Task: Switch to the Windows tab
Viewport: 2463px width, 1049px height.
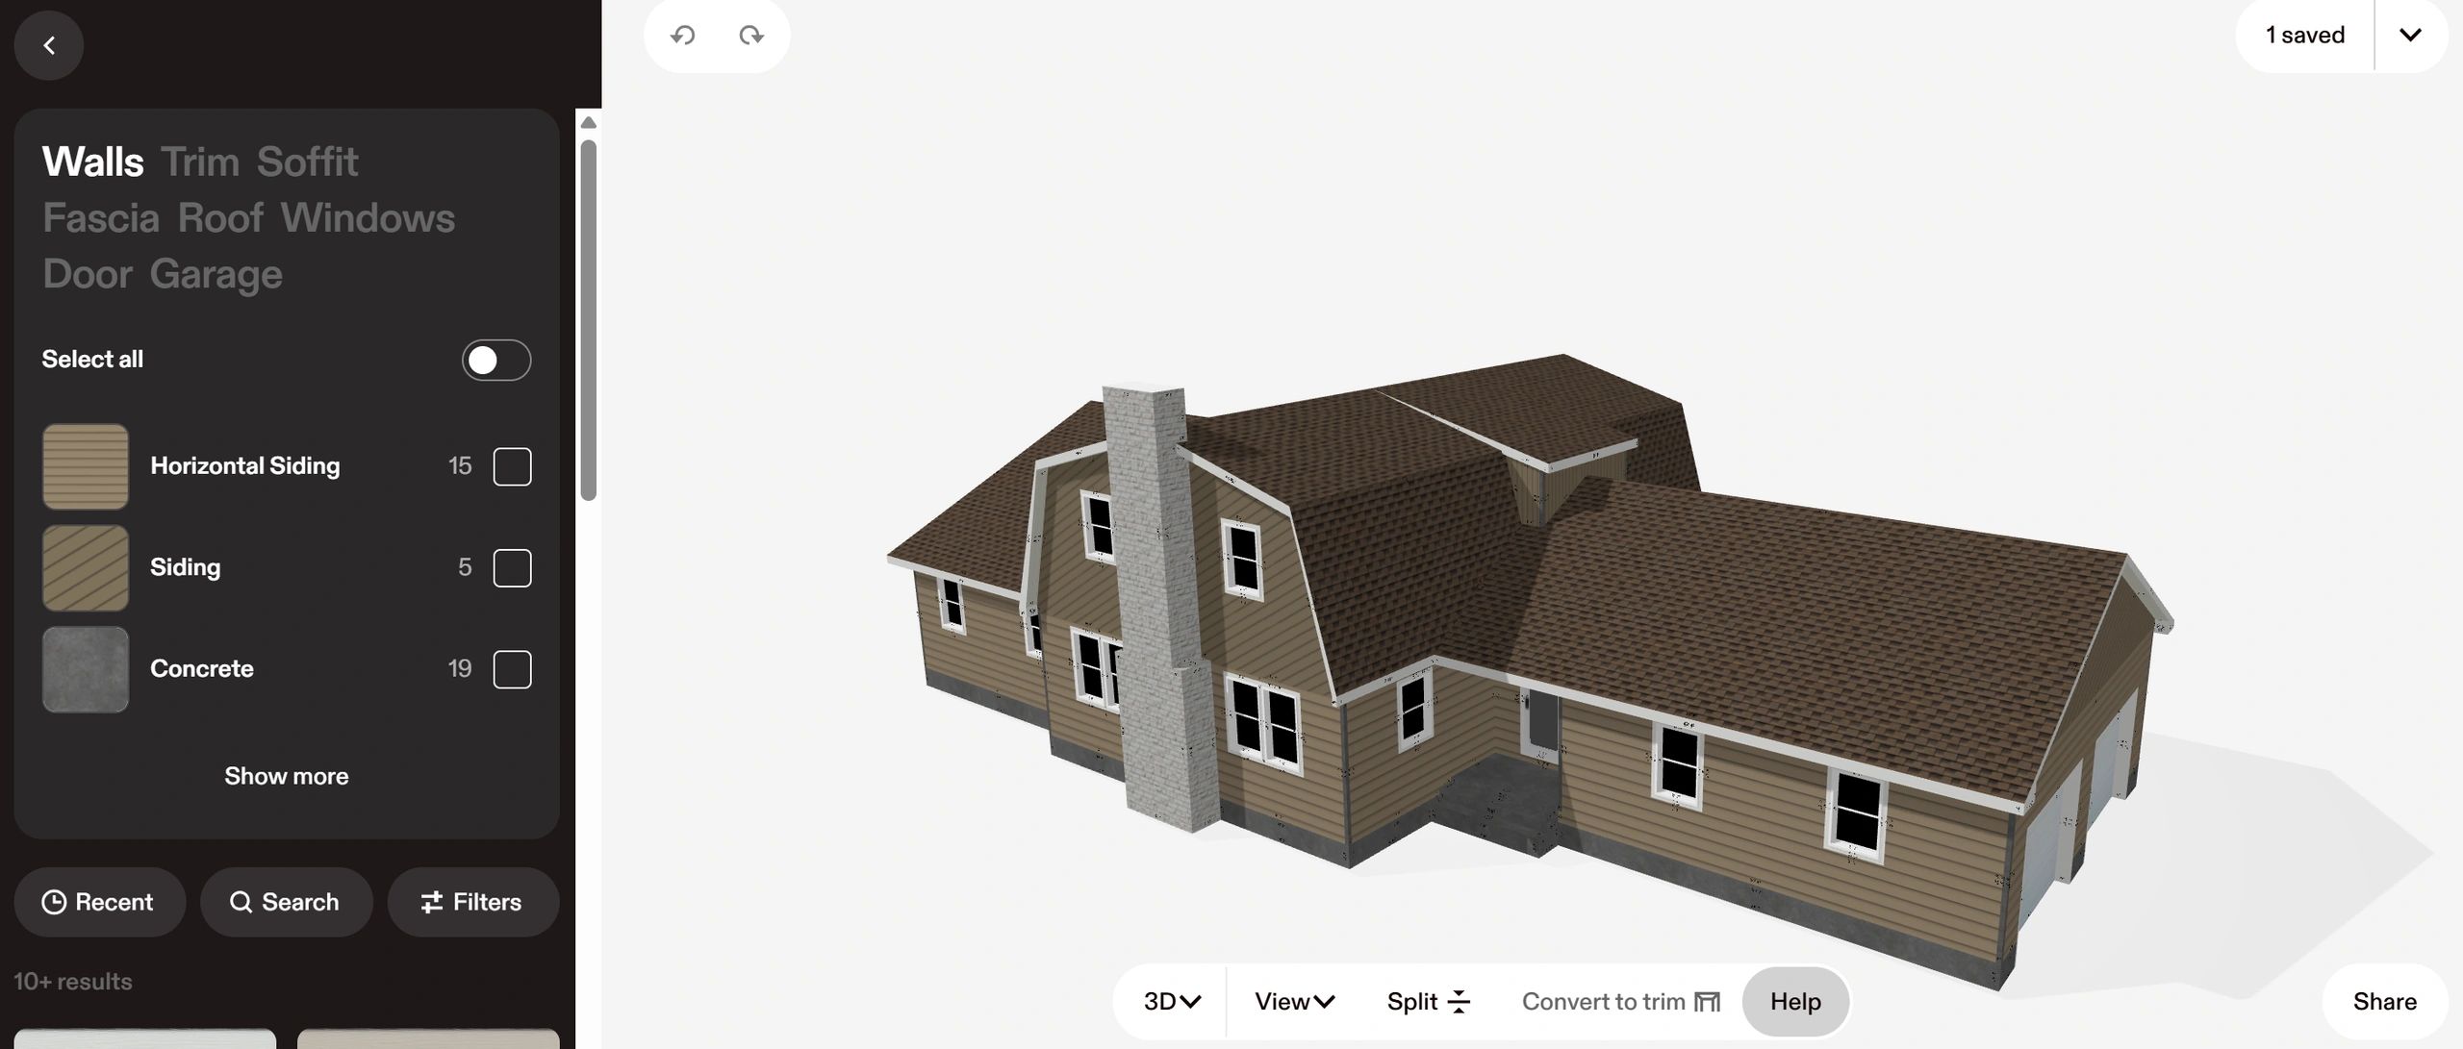Action: [x=368, y=216]
